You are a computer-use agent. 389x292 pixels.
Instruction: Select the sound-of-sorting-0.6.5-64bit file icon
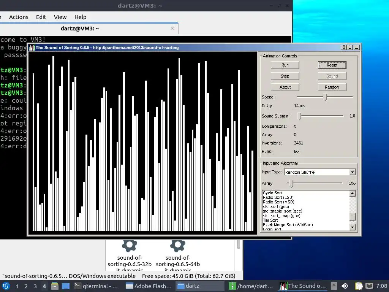178,246
